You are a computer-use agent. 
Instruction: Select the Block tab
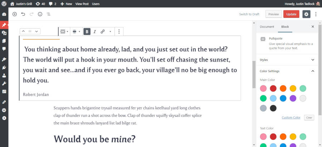click(285, 27)
